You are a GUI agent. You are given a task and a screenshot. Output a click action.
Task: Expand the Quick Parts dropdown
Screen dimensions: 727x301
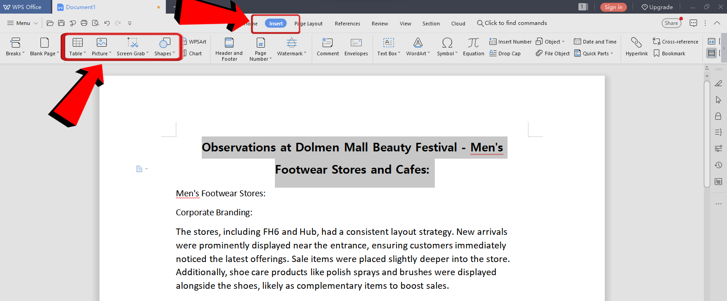click(612, 53)
